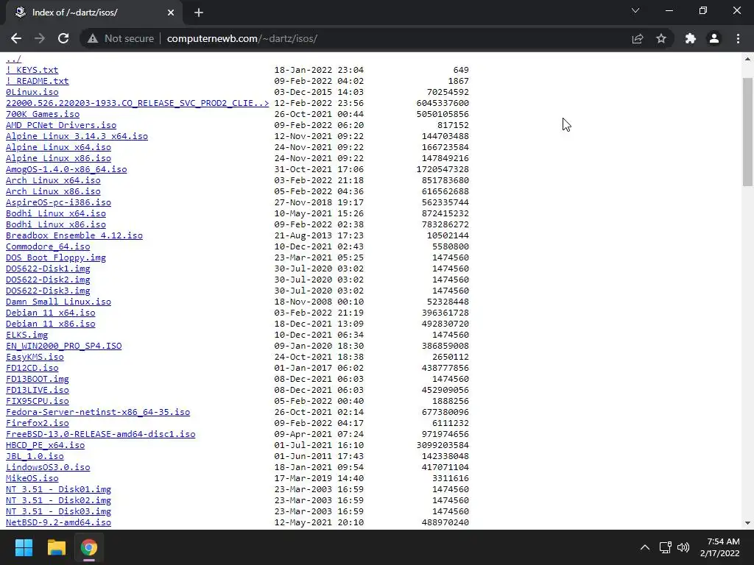Click the vertical scrollbar thumb
754x565 pixels.
(x=747, y=132)
